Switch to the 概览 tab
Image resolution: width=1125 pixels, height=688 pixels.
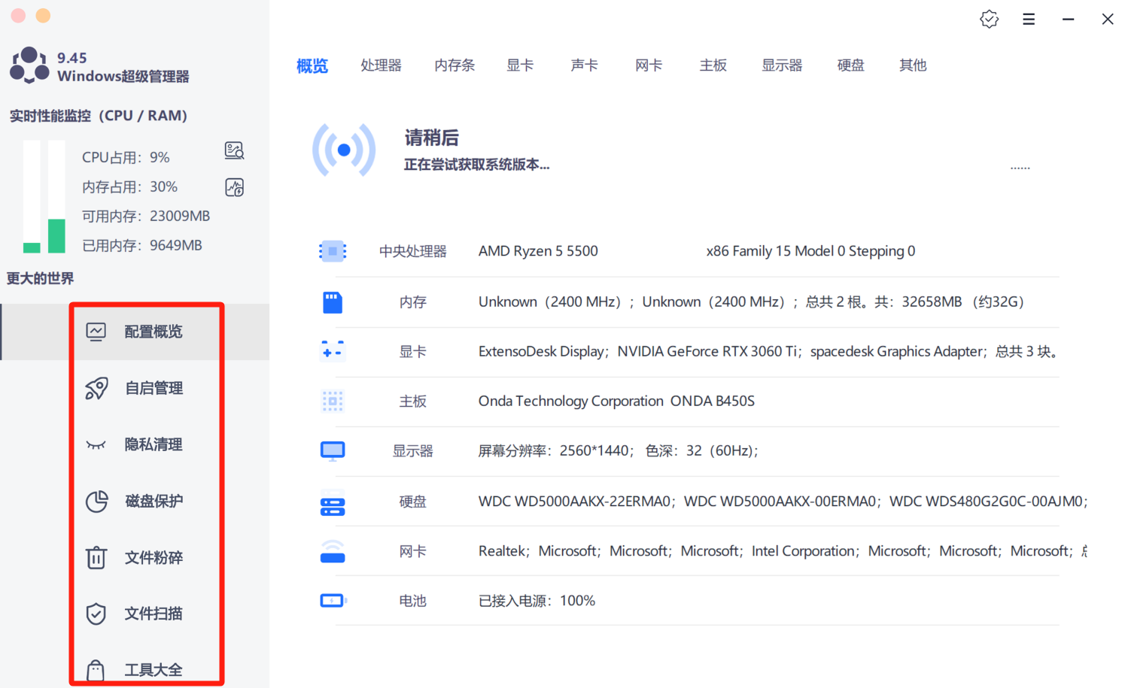(x=312, y=66)
